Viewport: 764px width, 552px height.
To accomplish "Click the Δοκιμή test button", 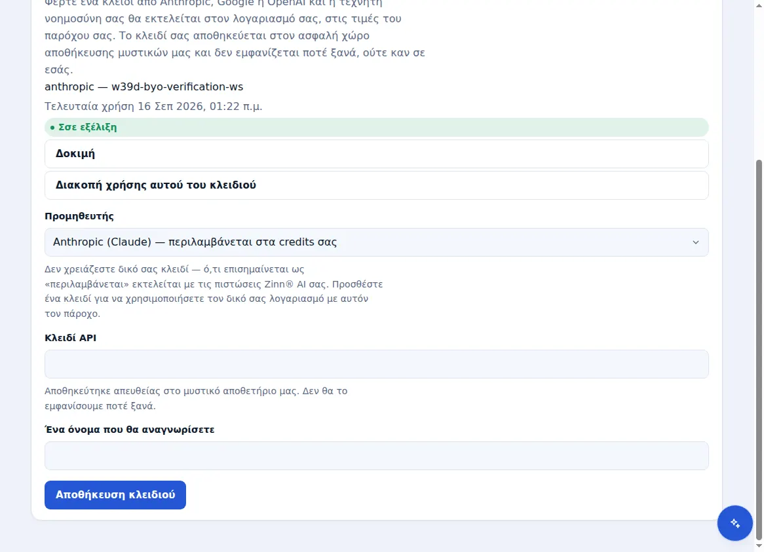I will [376, 154].
